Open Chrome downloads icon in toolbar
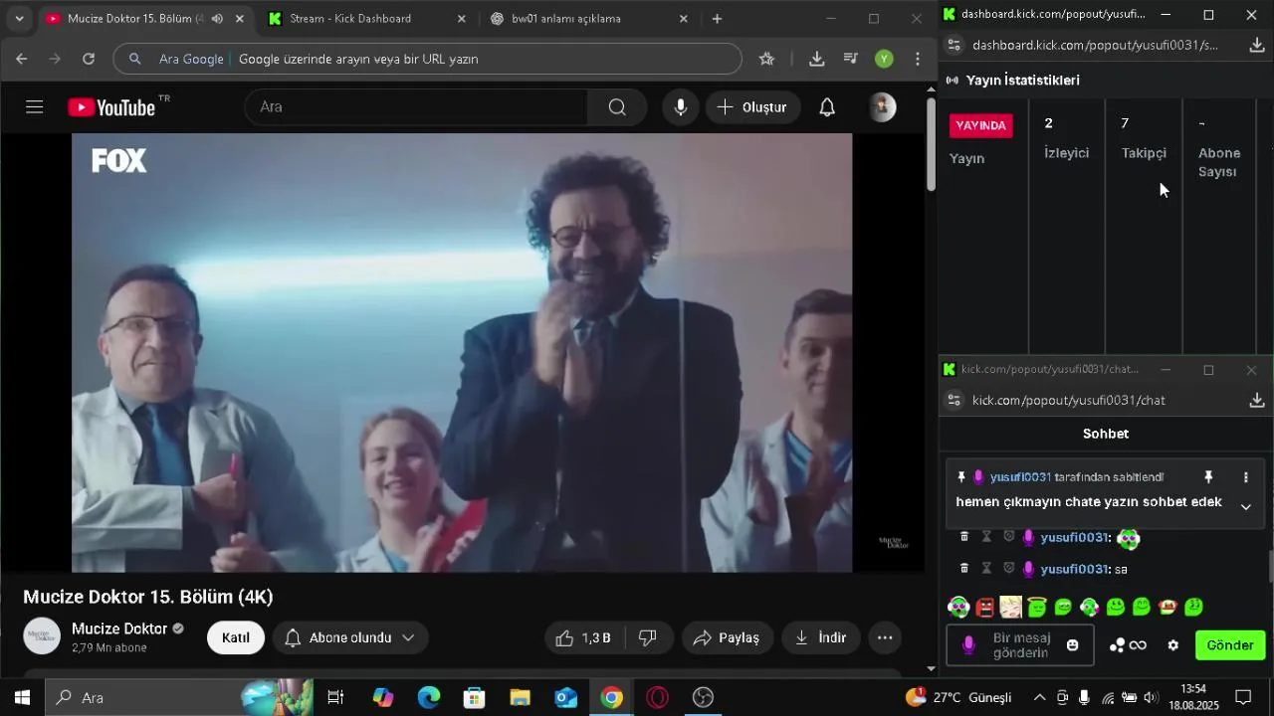Image resolution: width=1274 pixels, height=716 pixels. [817, 59]
